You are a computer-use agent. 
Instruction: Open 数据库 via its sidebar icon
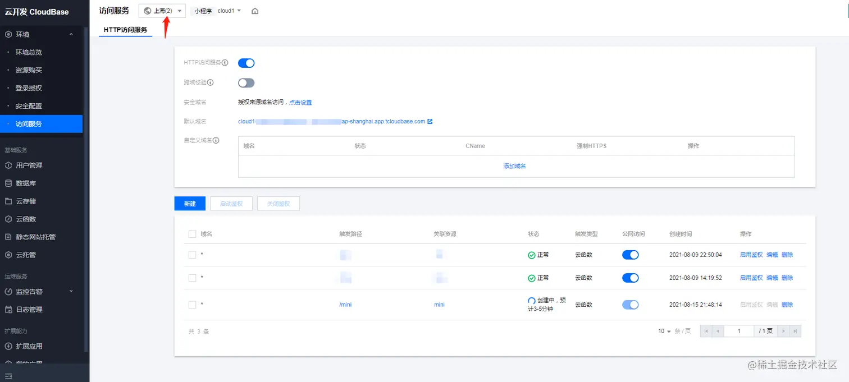coord(8,183)
